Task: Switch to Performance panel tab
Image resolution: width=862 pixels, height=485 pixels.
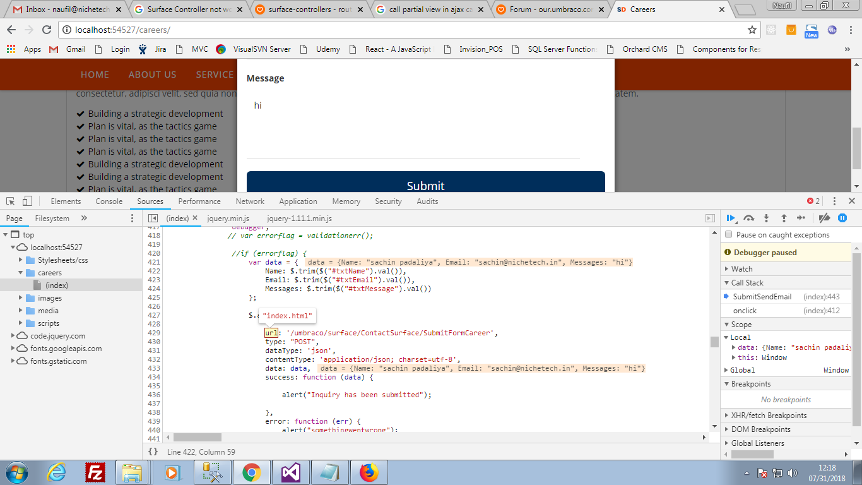Action: [199, 201]
